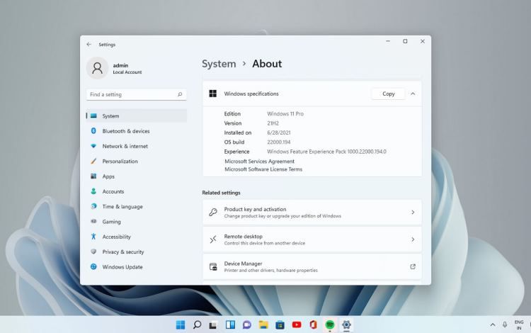Open Privacy & security settings
This screenshot has height=333, width=531.
122,252
